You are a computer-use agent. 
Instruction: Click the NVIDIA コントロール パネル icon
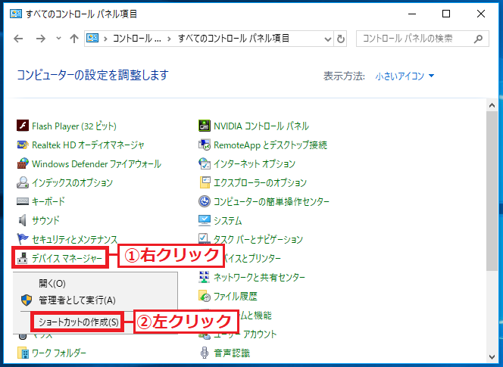point(205,126)
